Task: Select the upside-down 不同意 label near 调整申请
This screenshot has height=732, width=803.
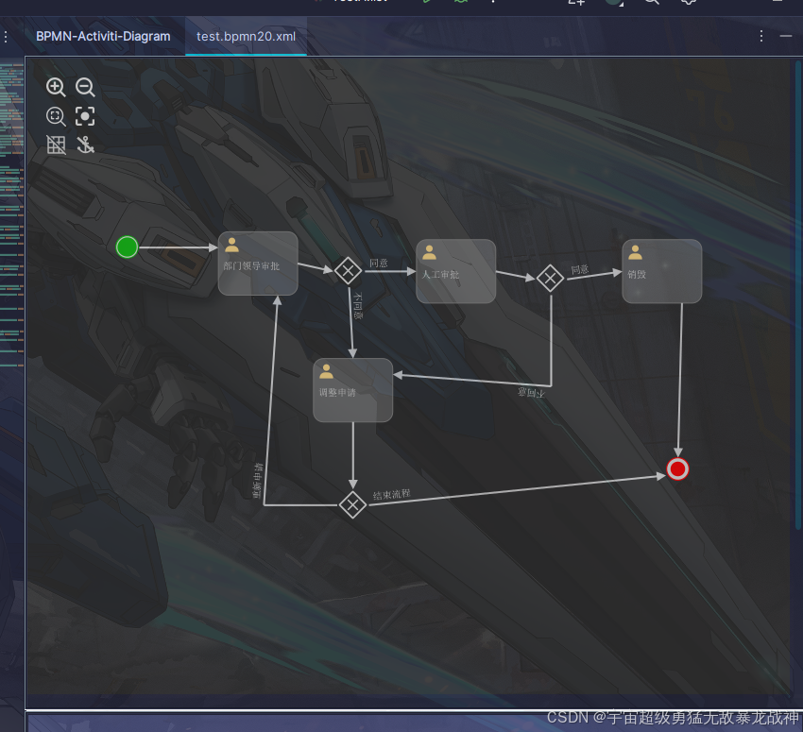Action: [531, 393]
